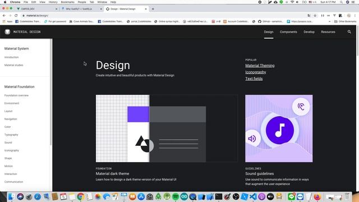Open TeamViewer from the Dock
359x202 pixels.
[x=300, y=197]
